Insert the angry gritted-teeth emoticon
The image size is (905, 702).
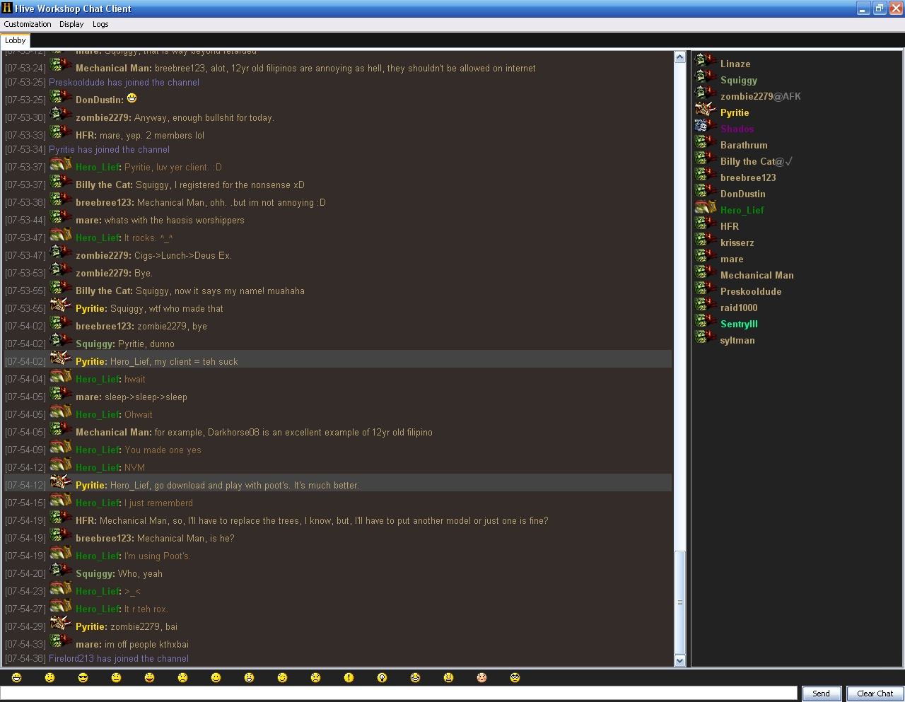click(448, 677)
